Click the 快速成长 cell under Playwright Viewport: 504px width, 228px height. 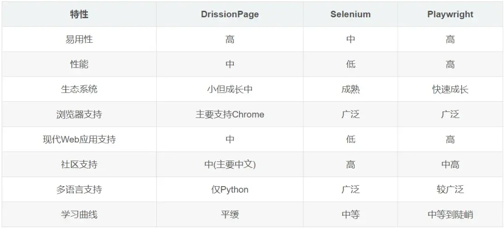pyautogui.click(x=450, y=89)
